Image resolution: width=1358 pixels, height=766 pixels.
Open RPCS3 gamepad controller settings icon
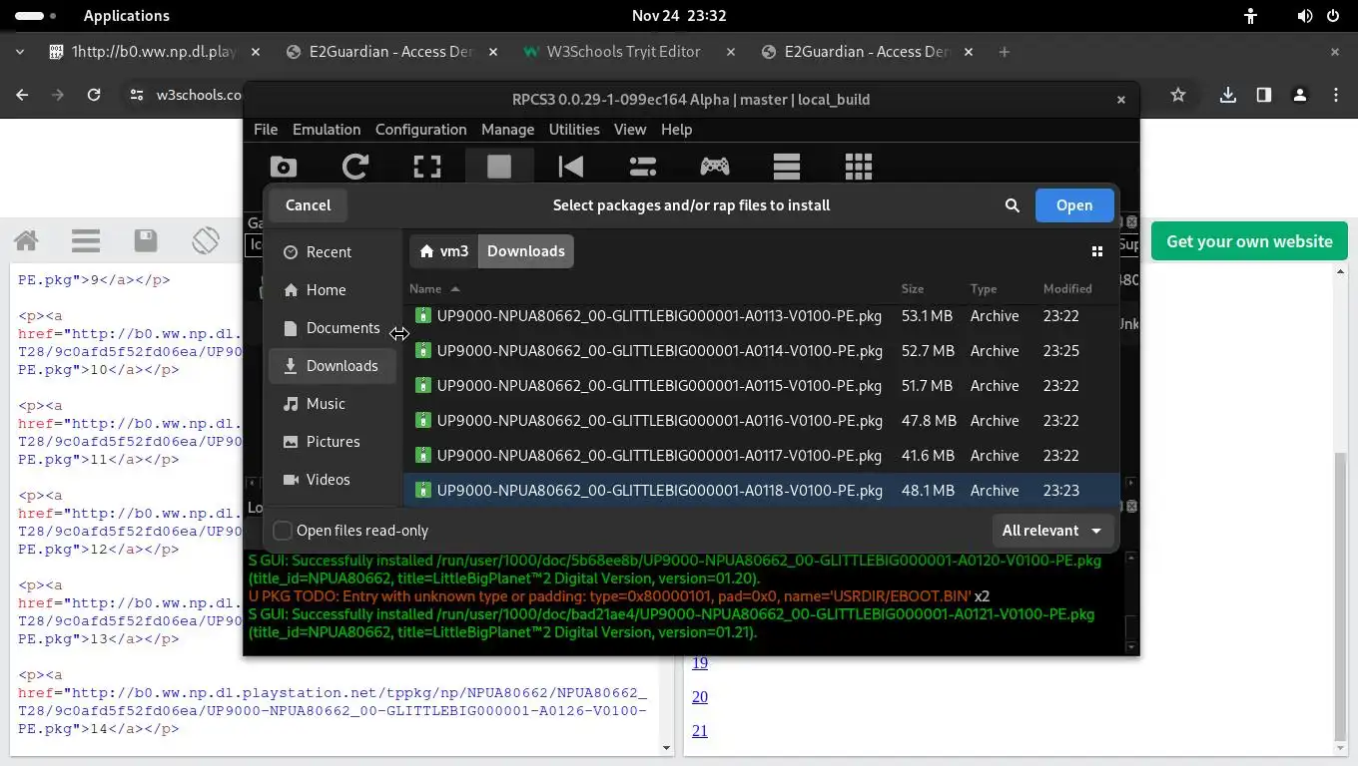click(715, 167)
